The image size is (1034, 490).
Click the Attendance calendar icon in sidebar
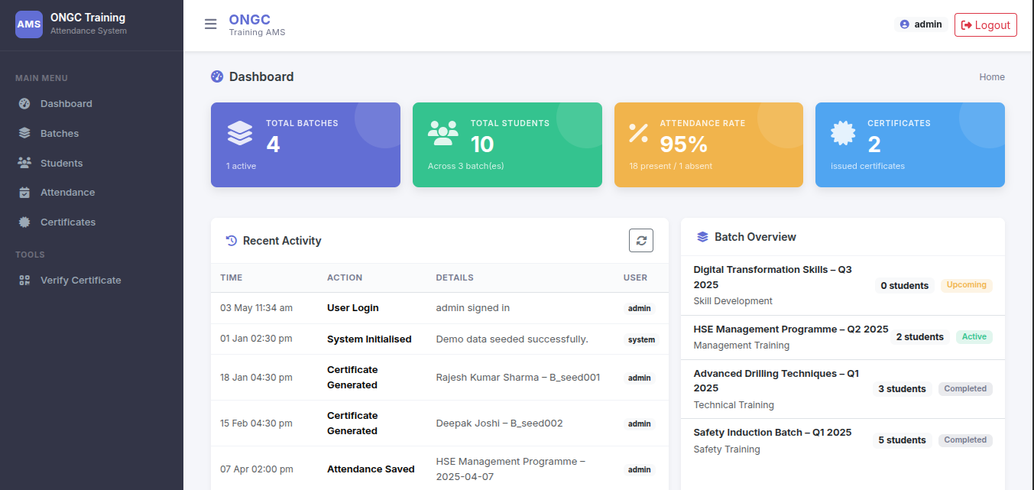pos(24,193)
